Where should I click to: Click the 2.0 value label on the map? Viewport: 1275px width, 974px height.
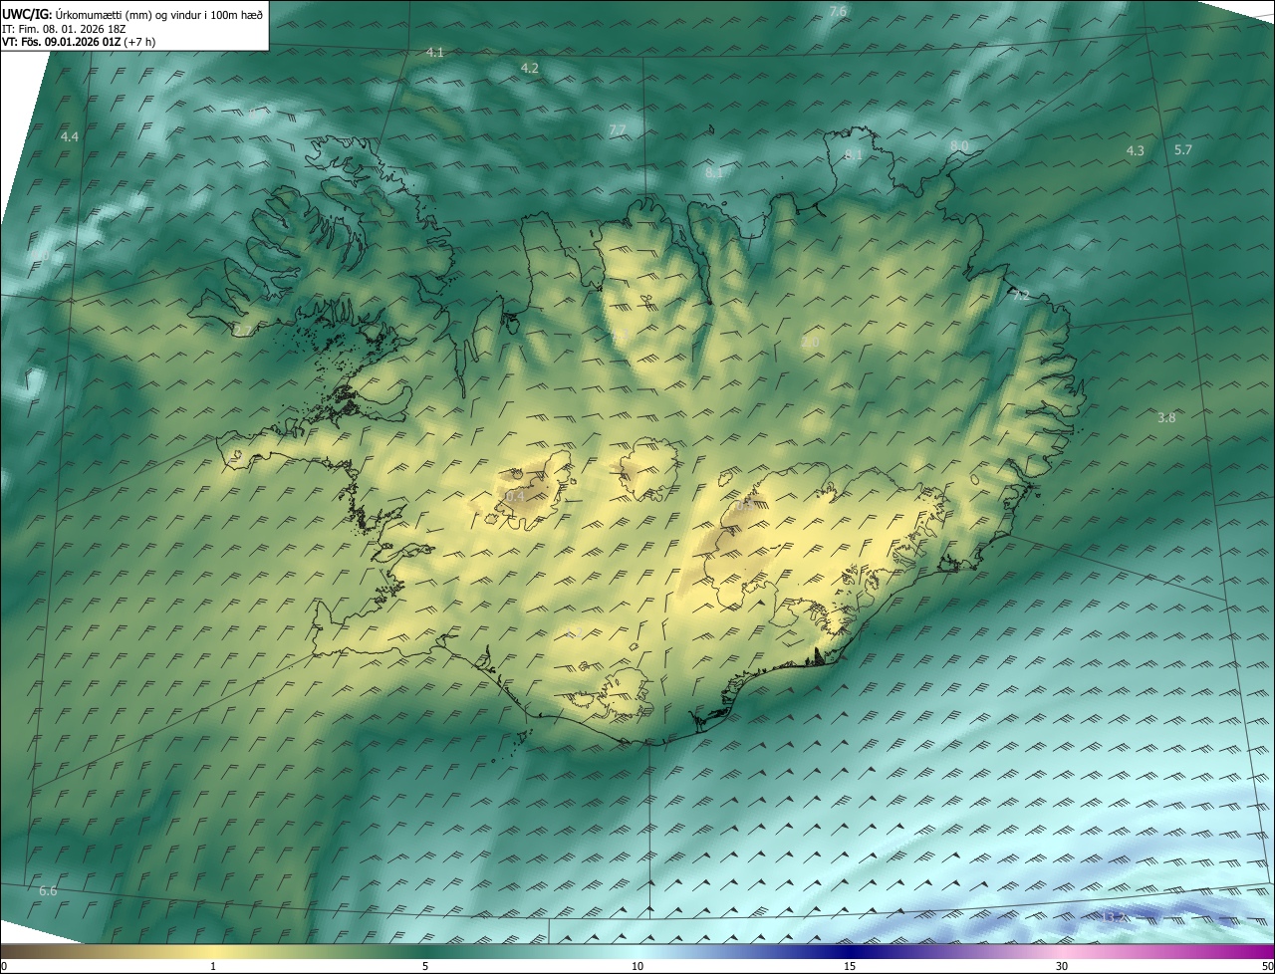pyautogui.click(x=810, y=343)
